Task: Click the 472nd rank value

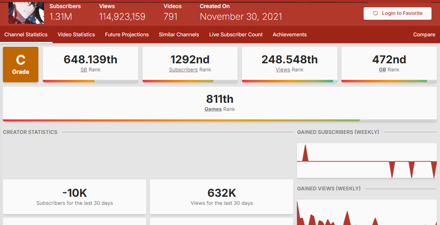Action: pos(389,59)
